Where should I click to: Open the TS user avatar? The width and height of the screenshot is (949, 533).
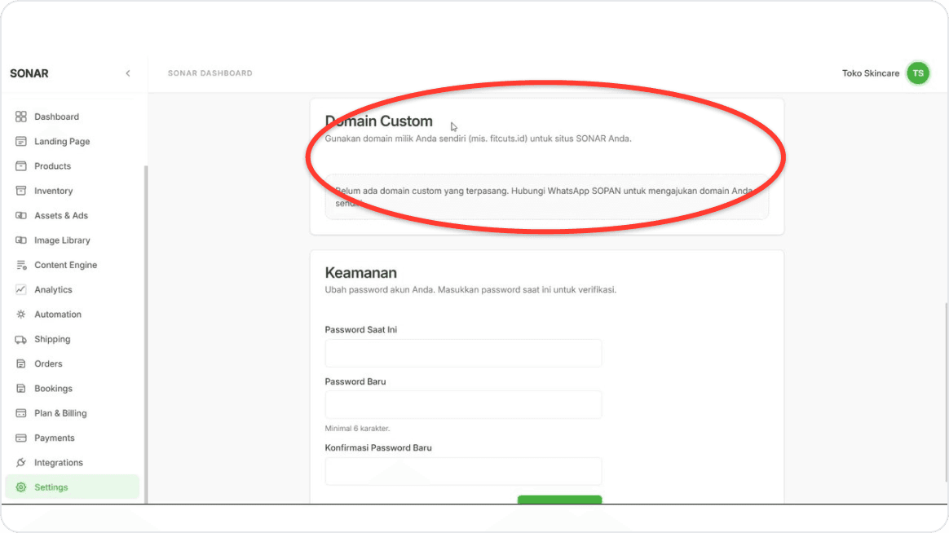click(917, 73)
